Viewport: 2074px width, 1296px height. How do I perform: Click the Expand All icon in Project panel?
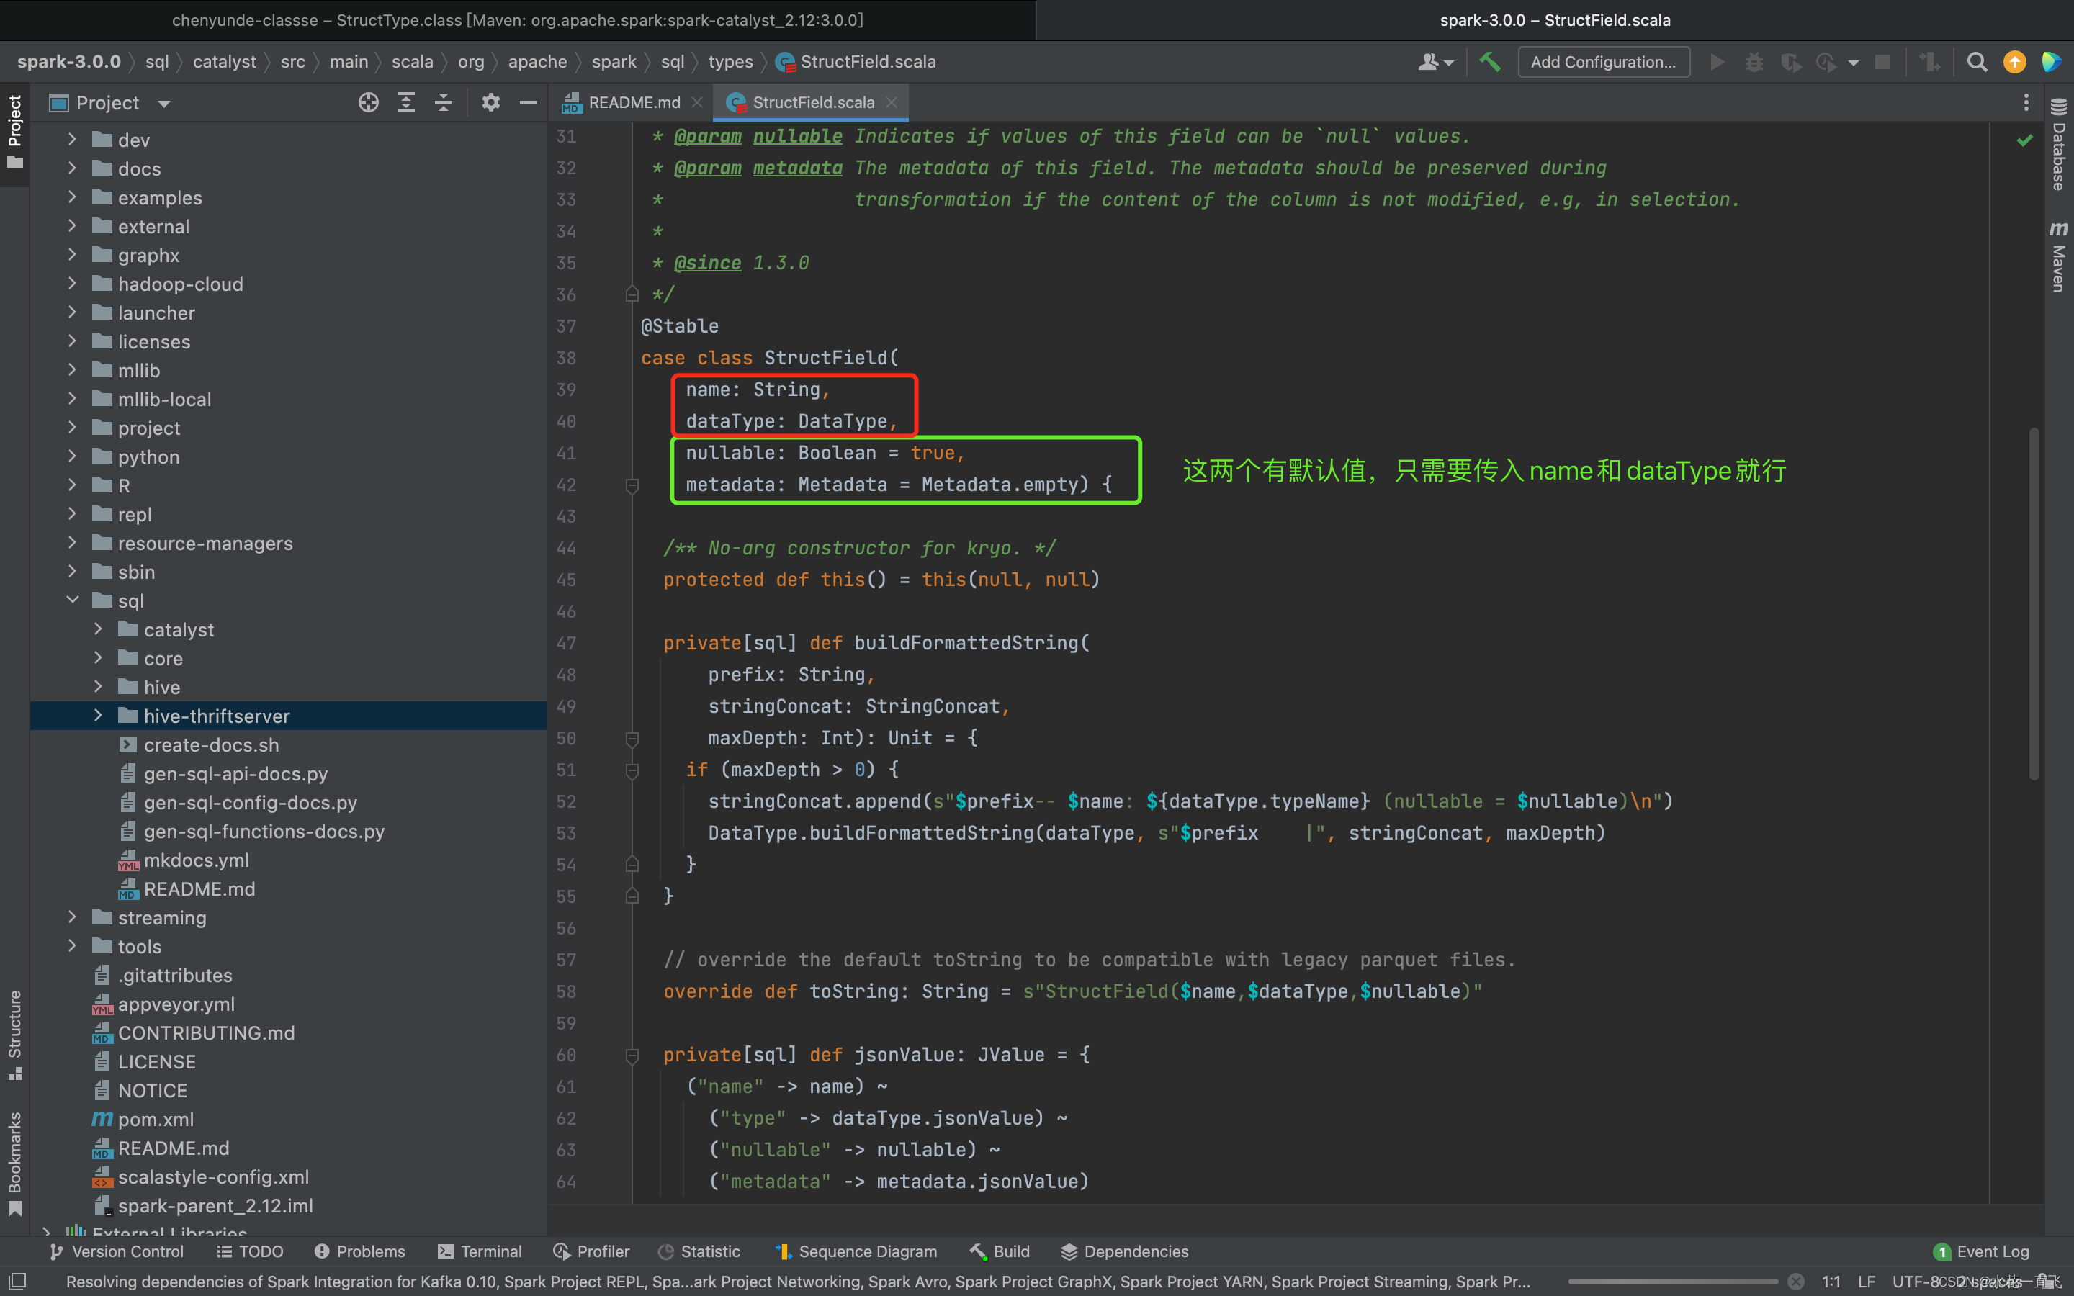click(x=406, y=103)
